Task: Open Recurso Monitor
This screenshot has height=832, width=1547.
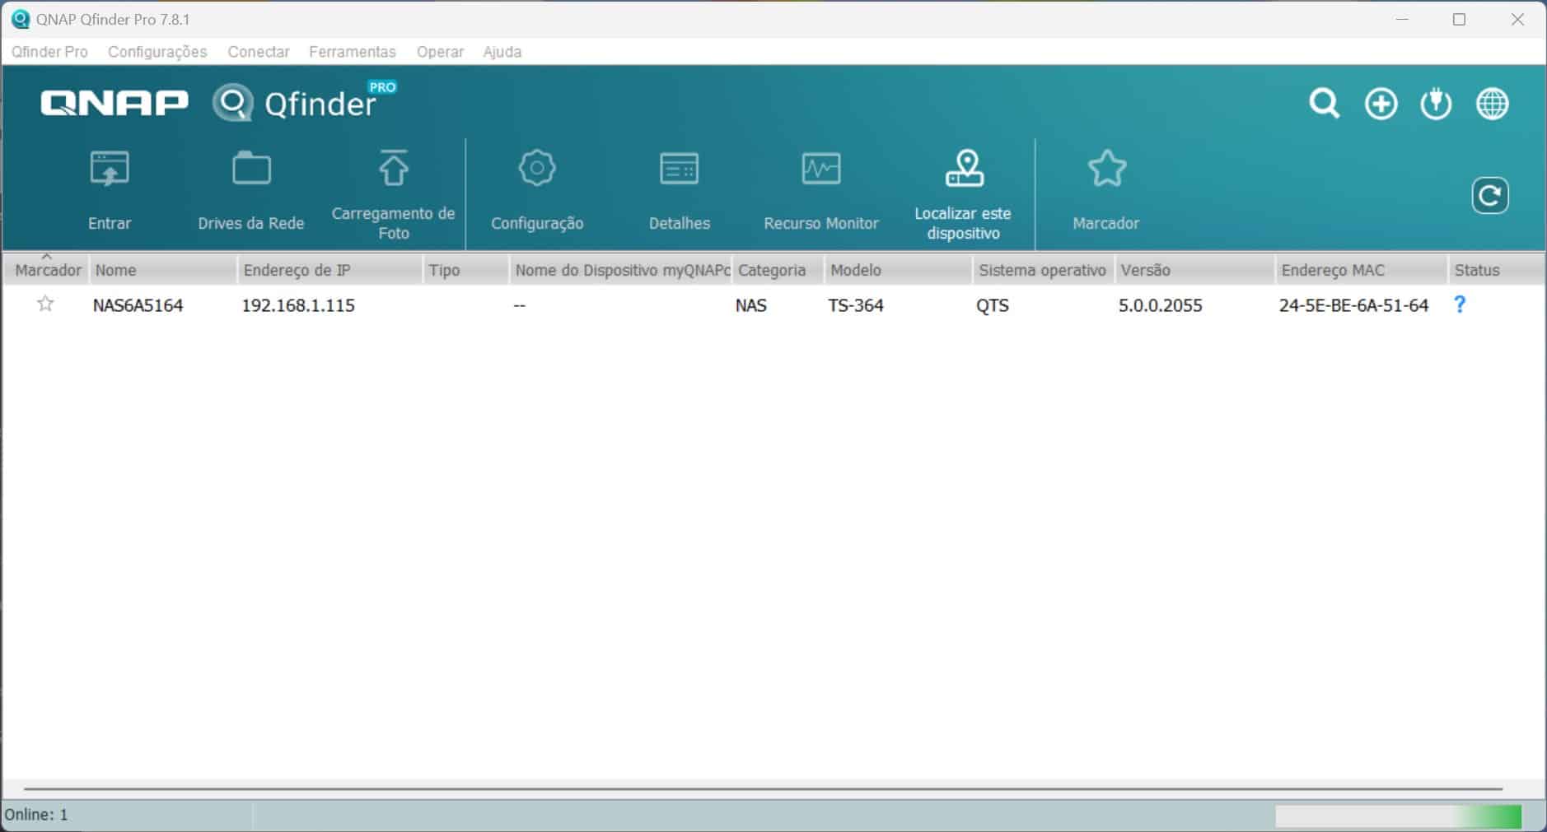Action: point(820,170)
